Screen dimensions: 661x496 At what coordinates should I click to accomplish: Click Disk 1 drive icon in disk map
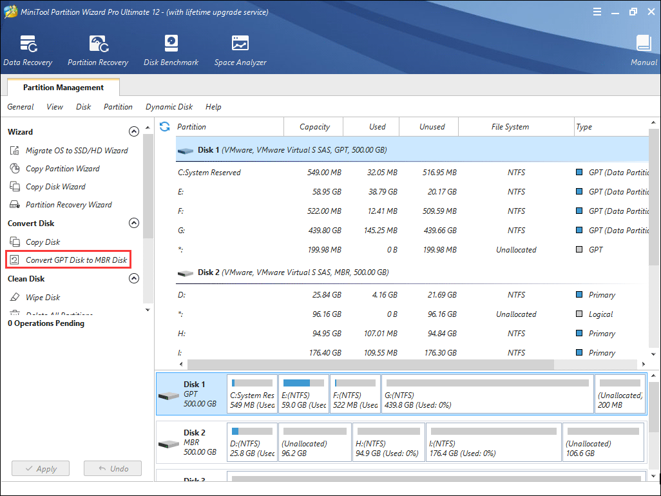[x=169, y=396]
